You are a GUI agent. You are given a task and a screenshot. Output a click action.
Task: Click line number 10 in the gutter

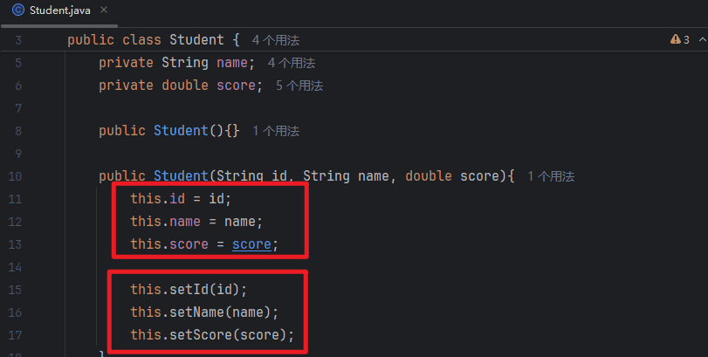click(18, 176)
